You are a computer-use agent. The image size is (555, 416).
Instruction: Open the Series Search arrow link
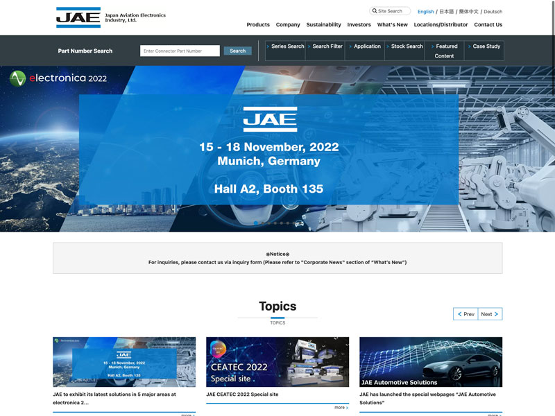pos(285,46)
